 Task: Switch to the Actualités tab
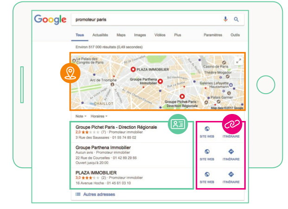tap(100, 35)
